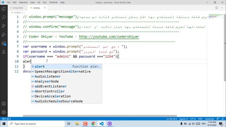Click the JavaScript language mode status item

click(209, 119)
